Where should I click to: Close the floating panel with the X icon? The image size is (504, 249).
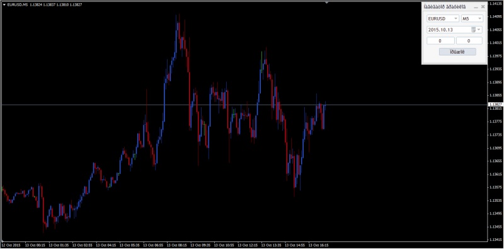tap(483, 7)
